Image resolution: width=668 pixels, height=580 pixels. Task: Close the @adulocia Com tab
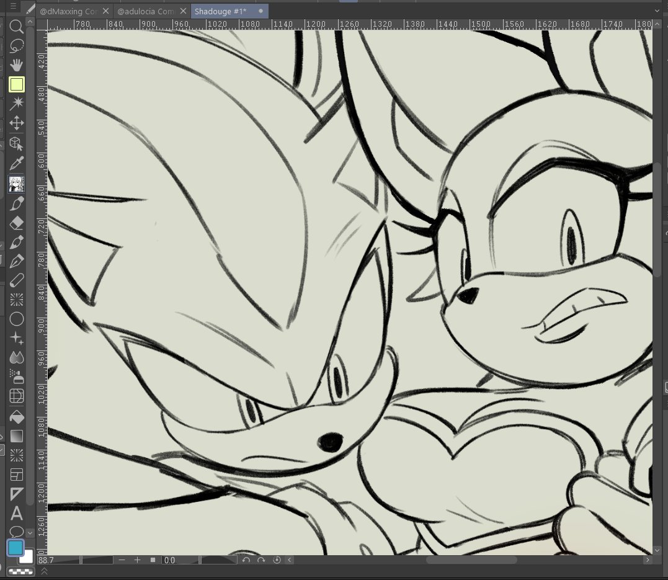pyautogui.click(x=183, y=11)
